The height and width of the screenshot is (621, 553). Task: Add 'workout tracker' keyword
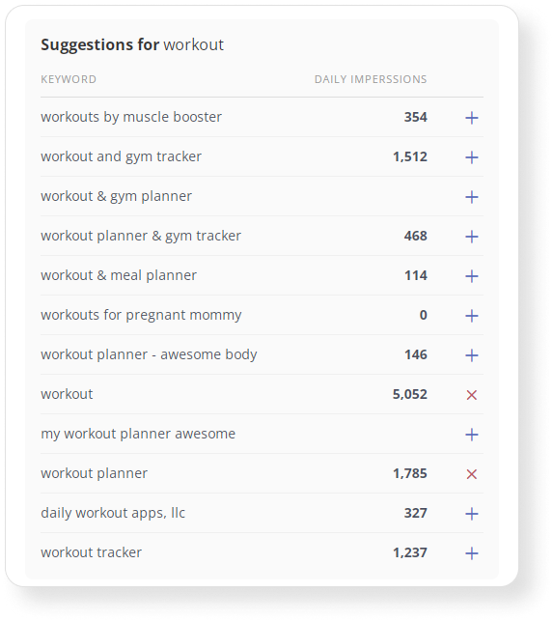pos(472,553)
